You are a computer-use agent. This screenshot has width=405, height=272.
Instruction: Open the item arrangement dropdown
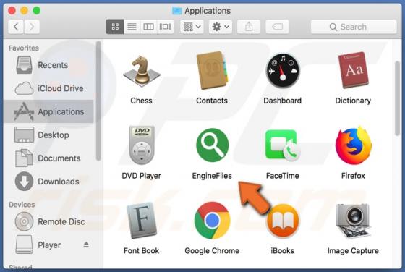click(x=192, y=27)
